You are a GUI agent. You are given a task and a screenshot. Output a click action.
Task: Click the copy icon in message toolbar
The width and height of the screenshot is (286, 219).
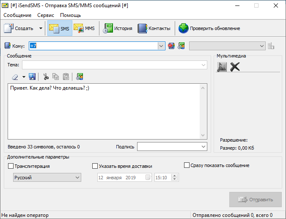55,77
